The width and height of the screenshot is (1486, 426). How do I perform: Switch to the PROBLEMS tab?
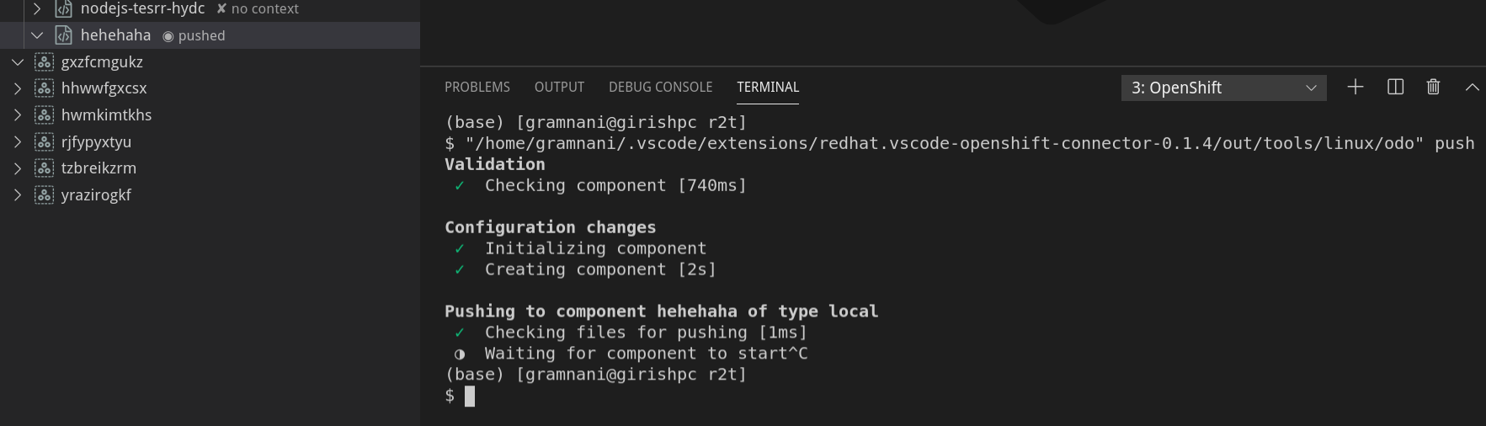[x=477, y=88]
